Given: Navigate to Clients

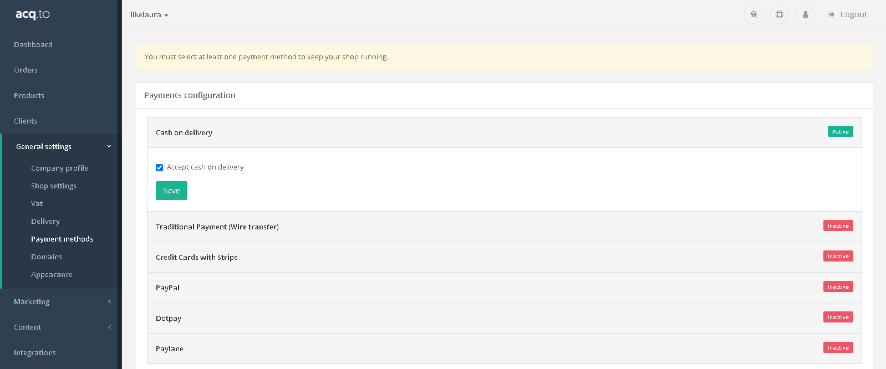Looking at the screenshot, I should 26,121.
